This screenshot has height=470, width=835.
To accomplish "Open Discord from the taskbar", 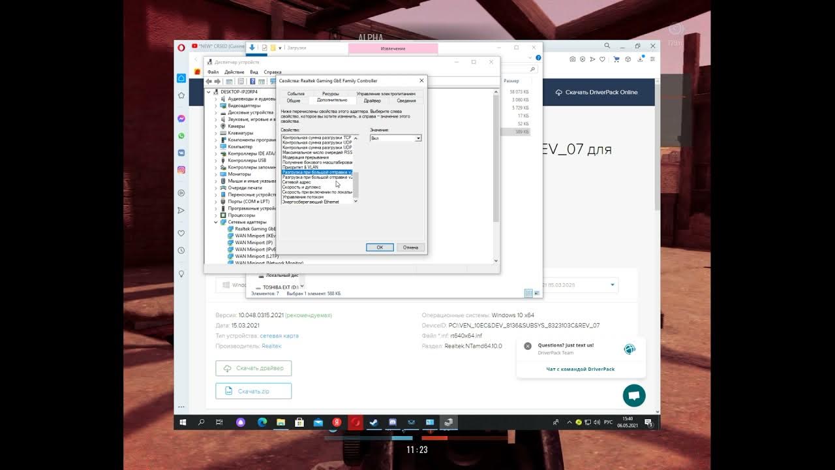I will click(393, 422).
